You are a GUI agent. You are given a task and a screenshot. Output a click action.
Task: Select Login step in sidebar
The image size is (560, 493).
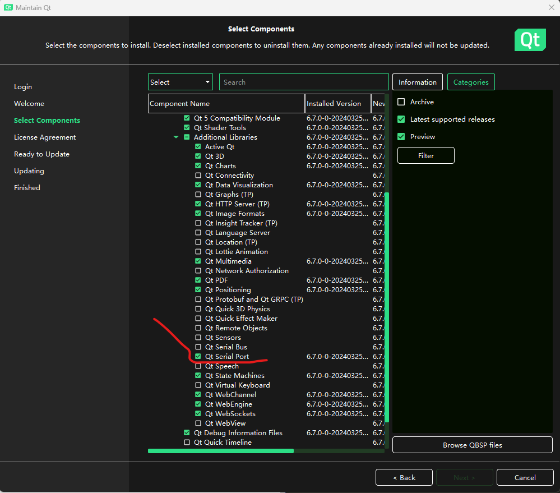(x=23, y=87)
